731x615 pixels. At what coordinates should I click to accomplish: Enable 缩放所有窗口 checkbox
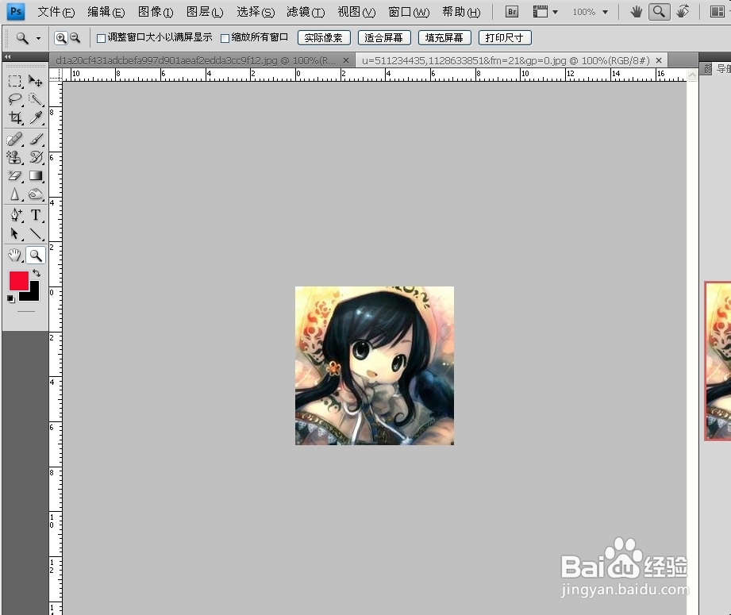[225, 38]
